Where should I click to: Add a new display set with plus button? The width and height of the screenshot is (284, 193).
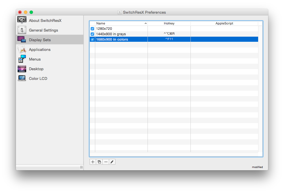coord(93,162)
